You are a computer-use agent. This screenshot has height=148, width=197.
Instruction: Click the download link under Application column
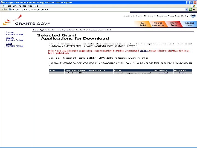(x=183, y=73)
